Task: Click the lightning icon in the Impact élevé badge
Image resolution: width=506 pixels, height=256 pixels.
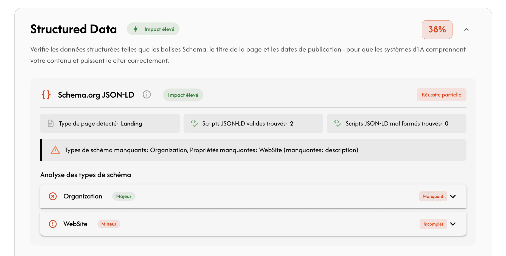Action: [135, 29]
